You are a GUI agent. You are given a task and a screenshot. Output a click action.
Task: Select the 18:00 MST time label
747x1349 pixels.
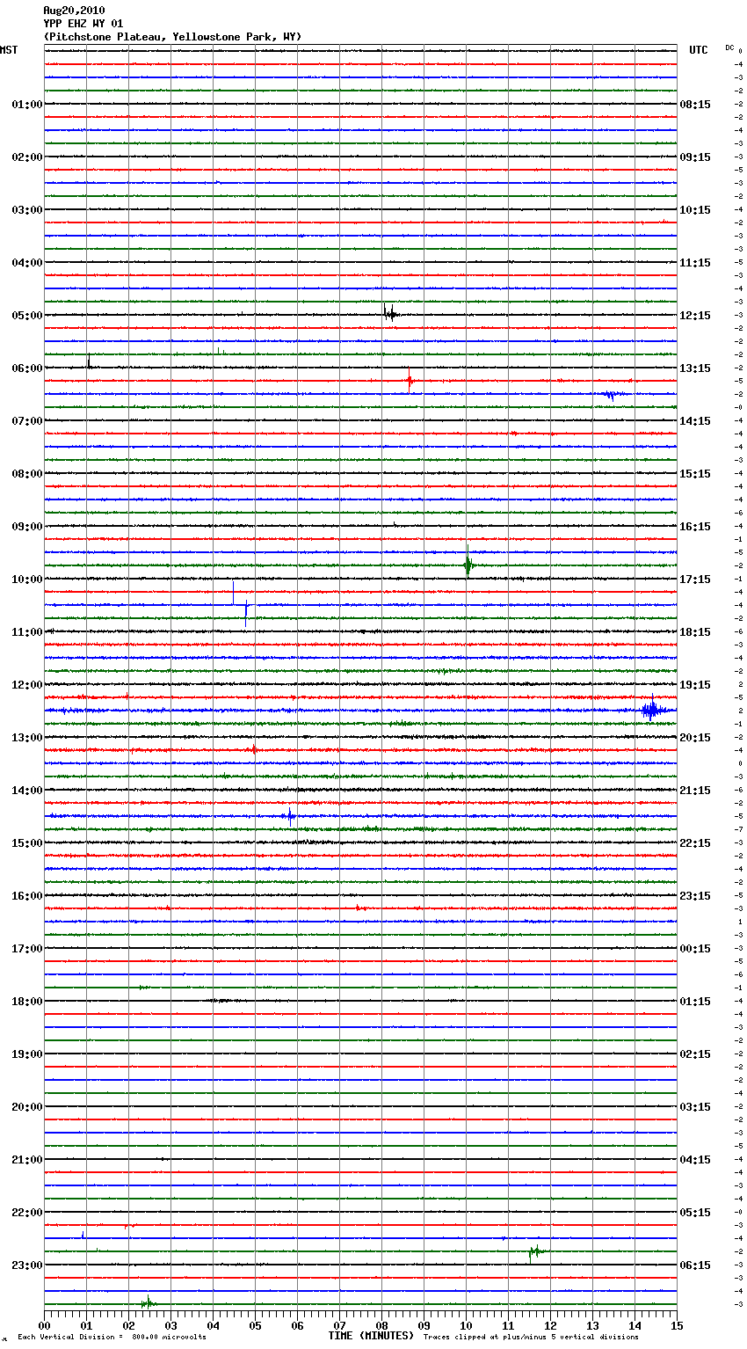[27, 1002]
